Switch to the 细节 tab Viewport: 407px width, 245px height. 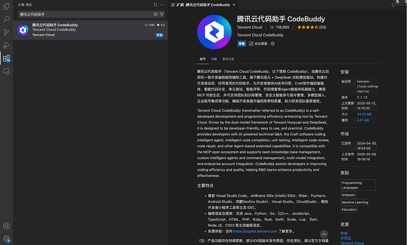pos(202,59)
